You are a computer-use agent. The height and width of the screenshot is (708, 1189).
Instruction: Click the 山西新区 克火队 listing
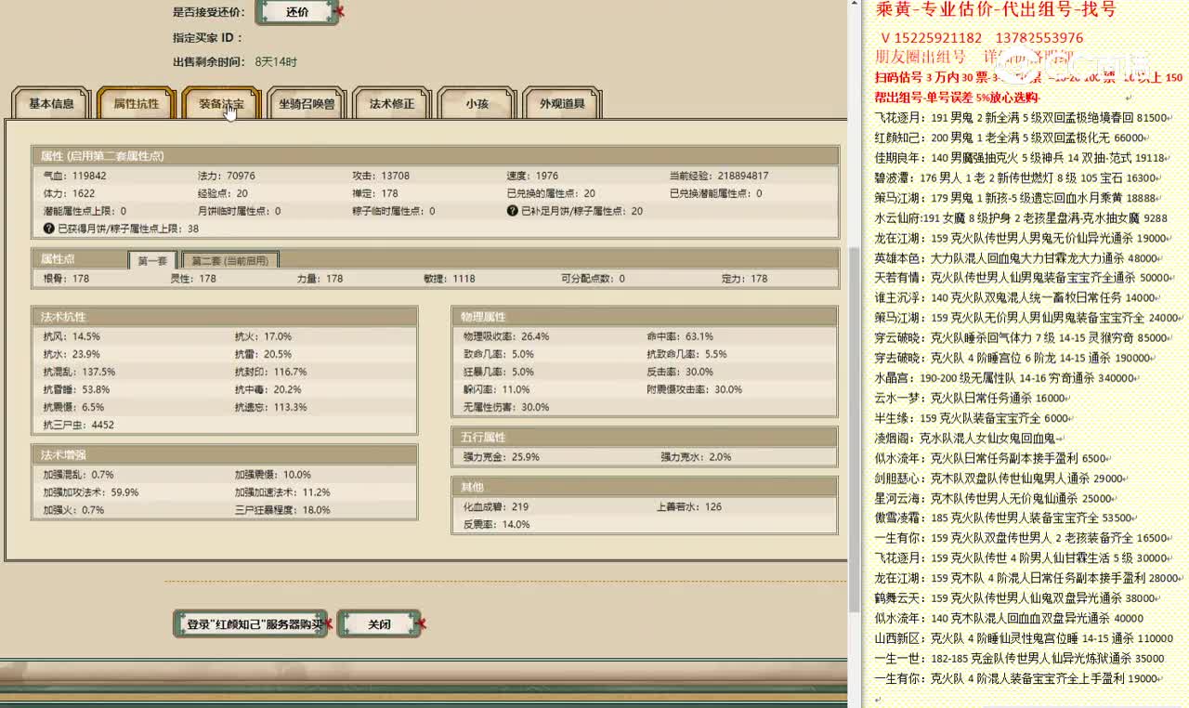click(x=1024, y=638)
